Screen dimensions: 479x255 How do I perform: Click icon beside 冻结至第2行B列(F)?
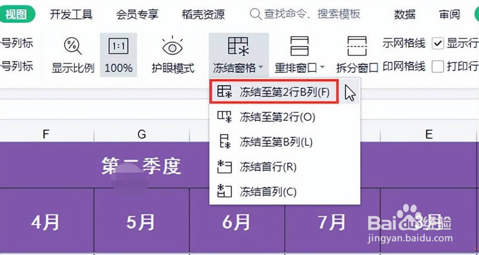pos(224,91)
